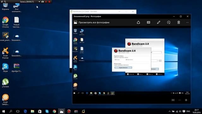Zoom out with the minus icon in Photos
Screen dimensions: 202x114
click(x=180, y=100)
